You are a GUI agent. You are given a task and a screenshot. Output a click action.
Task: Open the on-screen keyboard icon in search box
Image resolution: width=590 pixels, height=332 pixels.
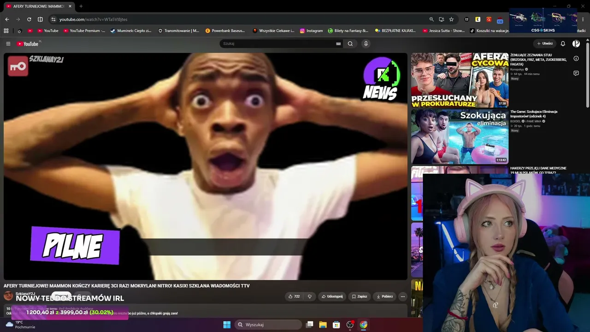338,44
